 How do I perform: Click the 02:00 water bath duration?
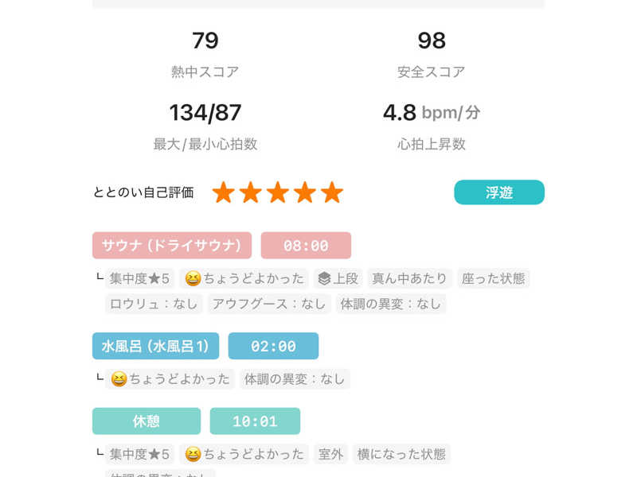click(273, 347)
